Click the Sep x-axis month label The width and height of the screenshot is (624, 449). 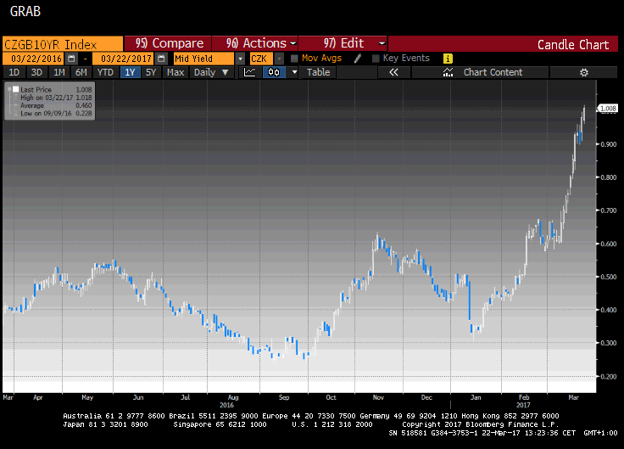(x=284, y=397)
